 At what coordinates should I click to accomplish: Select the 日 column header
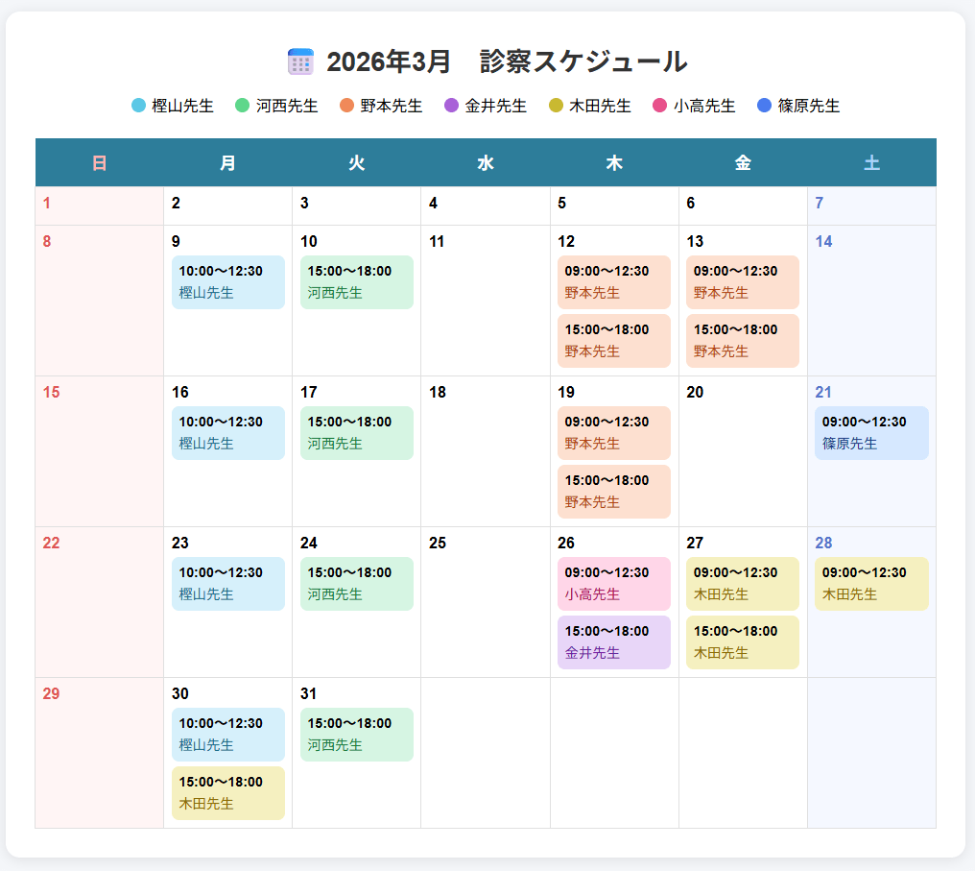click(99, 163)
